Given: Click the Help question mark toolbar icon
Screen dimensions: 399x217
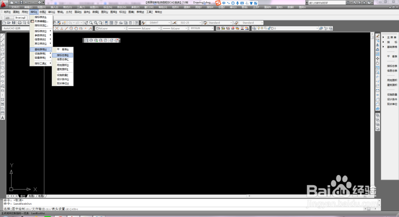Looking at the screenshot, I should [136, 23].
